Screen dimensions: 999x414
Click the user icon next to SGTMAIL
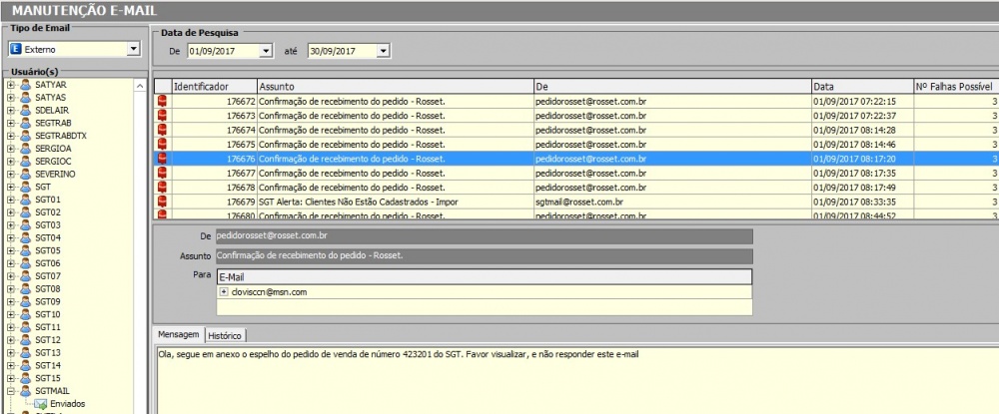coord(26,391)
